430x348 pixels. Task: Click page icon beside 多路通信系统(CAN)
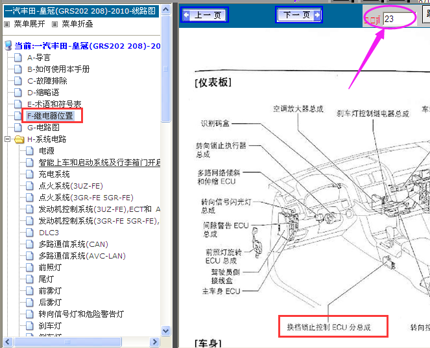coord(30,244)
